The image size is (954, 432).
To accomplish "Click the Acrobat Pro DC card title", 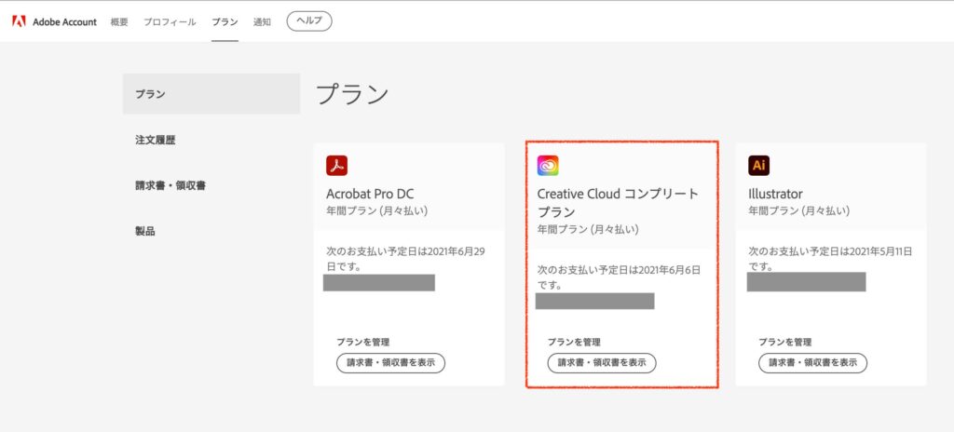I will point(371,194).
